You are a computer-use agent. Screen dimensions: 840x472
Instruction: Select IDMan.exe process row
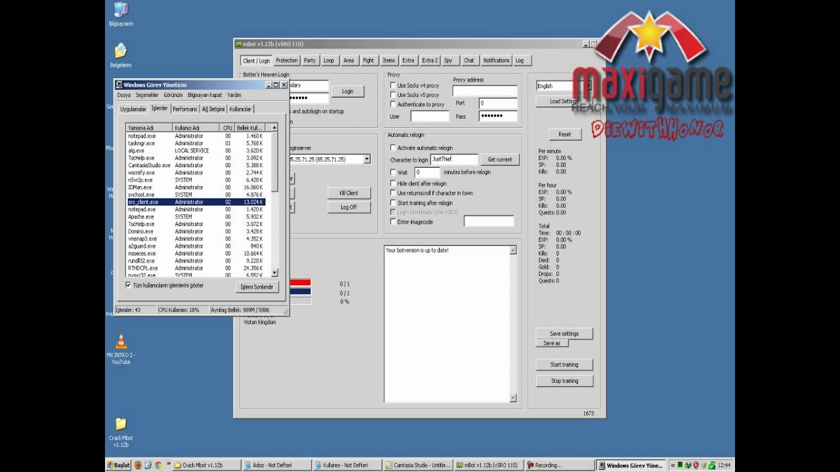(x=196, y=187)
